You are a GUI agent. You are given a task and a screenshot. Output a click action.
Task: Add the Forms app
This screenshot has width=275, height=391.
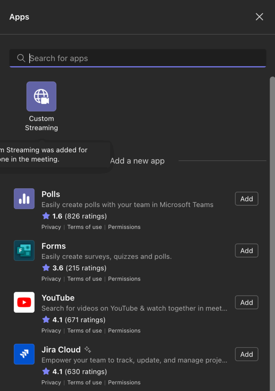tap(247, 250)
